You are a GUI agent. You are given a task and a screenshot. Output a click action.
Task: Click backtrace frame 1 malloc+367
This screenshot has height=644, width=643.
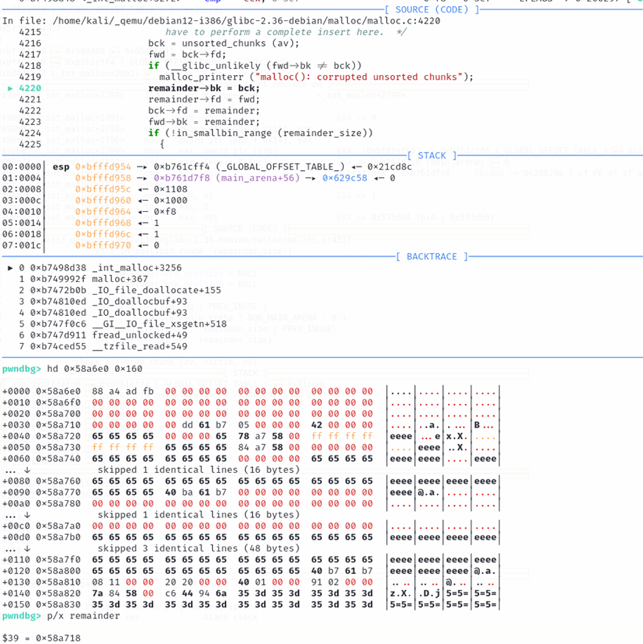pyautogui.click(x=83, y=279)
